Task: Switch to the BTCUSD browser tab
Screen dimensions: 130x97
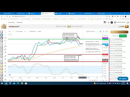Action: (7, 13)
